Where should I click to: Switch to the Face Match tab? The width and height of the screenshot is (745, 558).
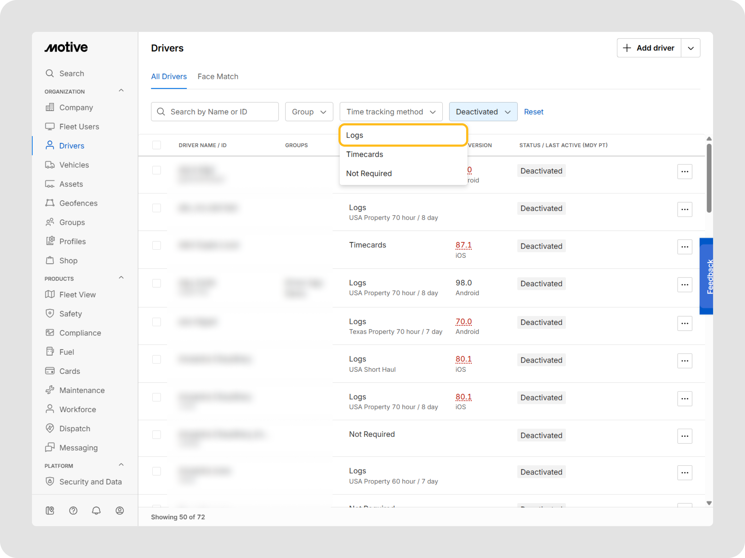pos(218,77)
